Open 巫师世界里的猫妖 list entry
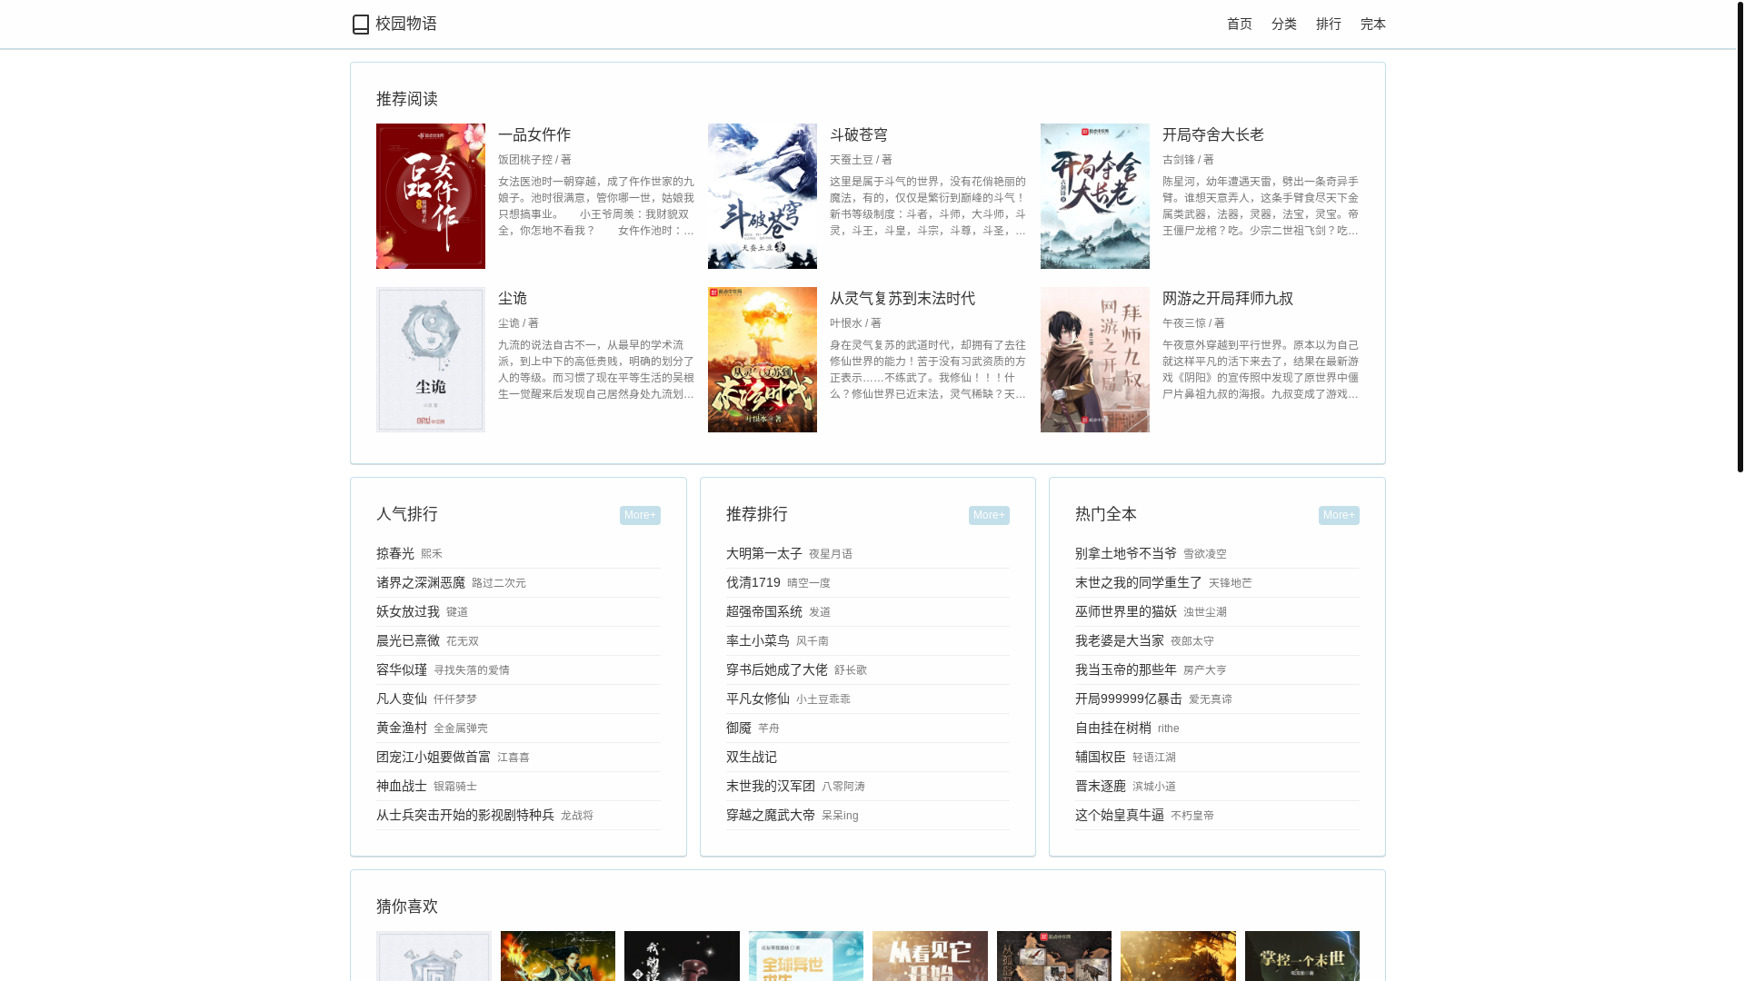The height and width of the screenshot is (981, 1745). click(x=1126, y=611)
